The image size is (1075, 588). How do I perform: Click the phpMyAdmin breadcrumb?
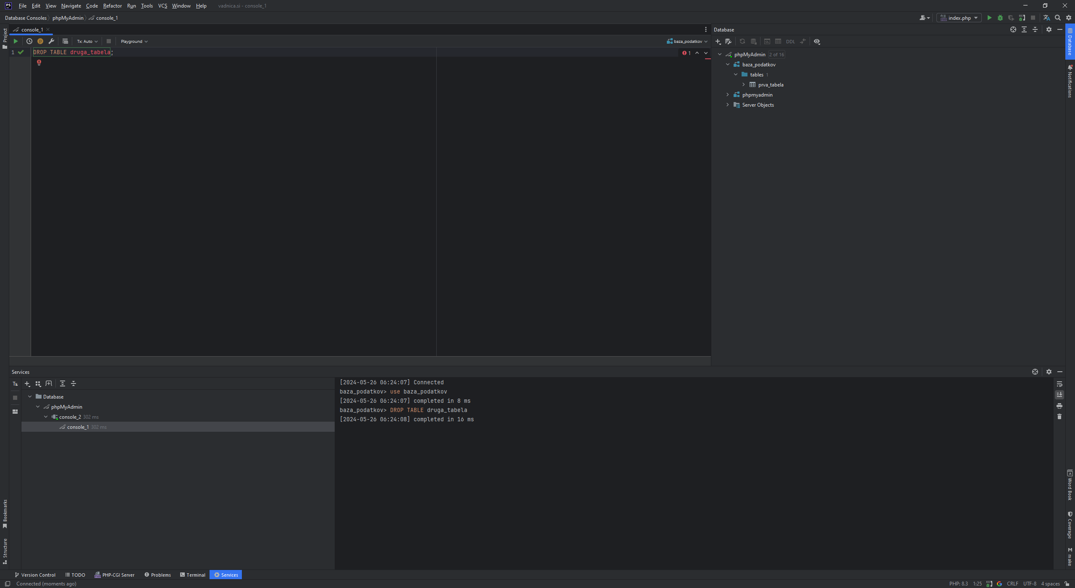[x=68, y=18]
